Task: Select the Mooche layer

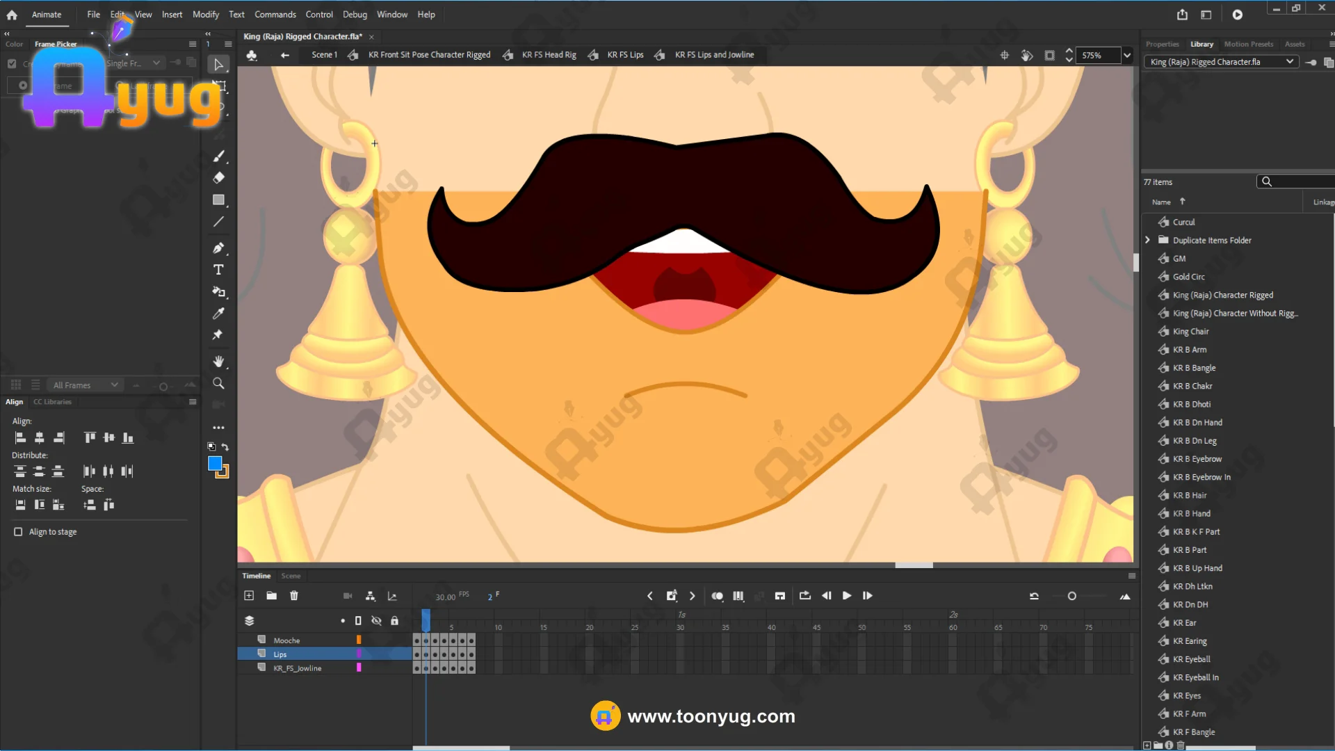Action: [x=286, y=640]
